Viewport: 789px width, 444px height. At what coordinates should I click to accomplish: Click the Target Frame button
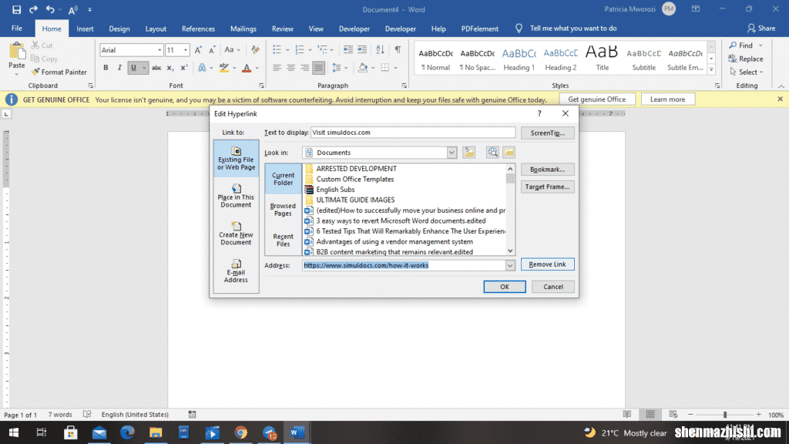point(548,187)
